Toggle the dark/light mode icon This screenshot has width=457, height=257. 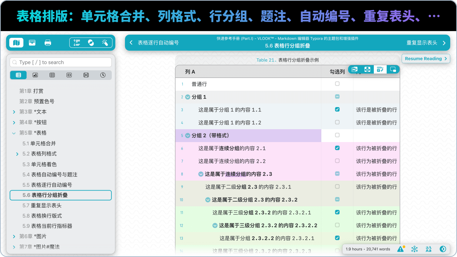[443, 249]
